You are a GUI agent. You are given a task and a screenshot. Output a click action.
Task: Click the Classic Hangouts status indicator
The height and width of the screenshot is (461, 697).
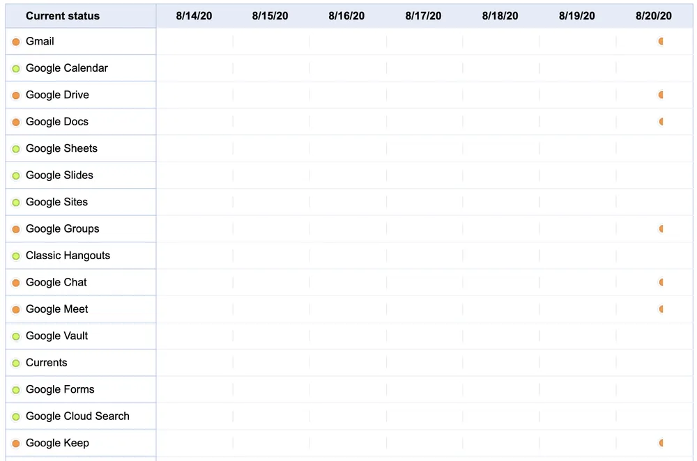16,256
